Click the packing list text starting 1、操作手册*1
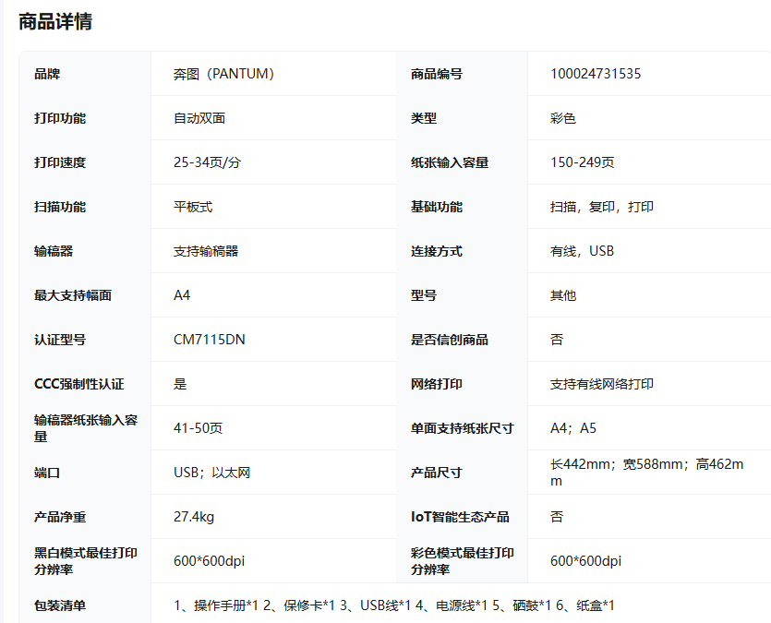 394,605
